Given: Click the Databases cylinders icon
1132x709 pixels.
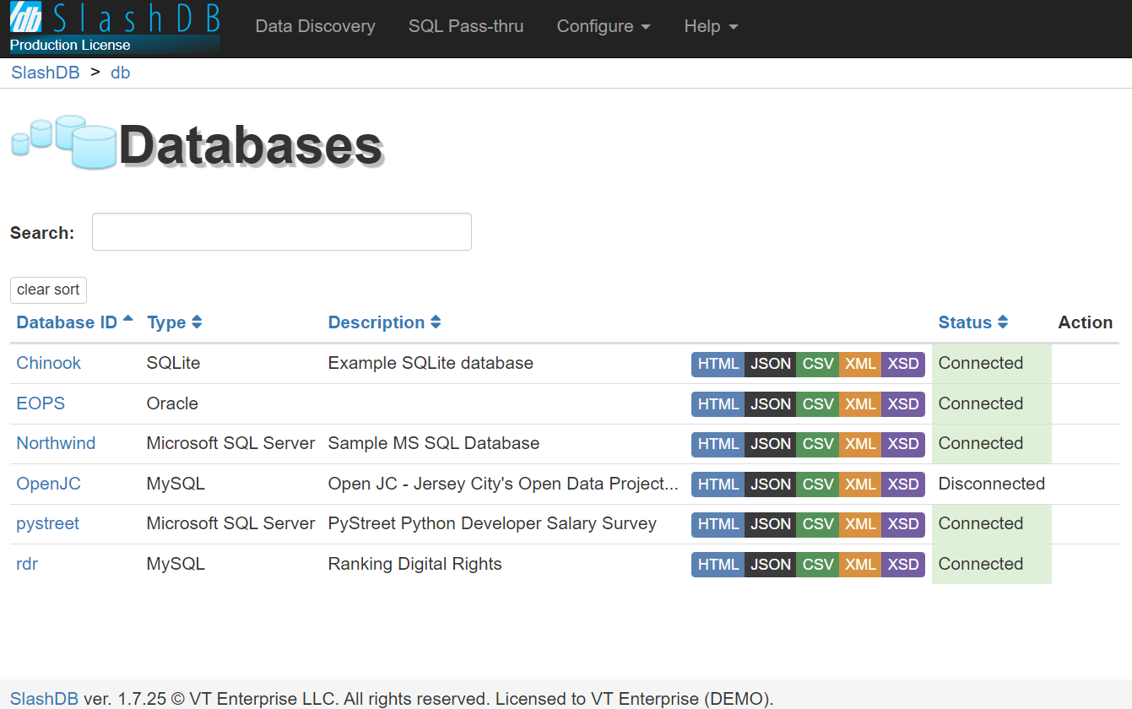Looking at the screenshot, I should click(63, 142).
